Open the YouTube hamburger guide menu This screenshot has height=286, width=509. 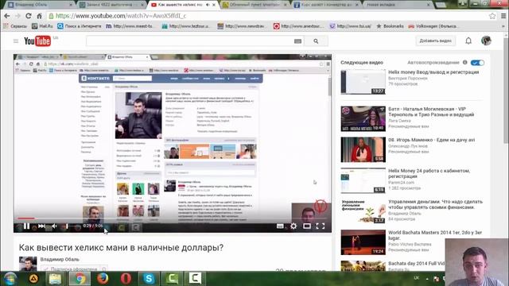tap(16, 41)
